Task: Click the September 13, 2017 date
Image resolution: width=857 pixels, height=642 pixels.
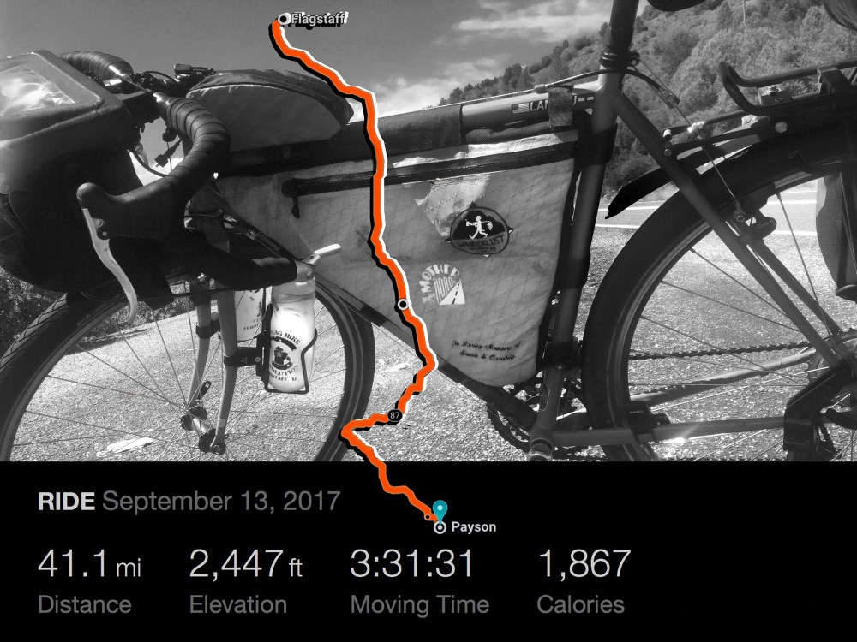Action: 221,502
